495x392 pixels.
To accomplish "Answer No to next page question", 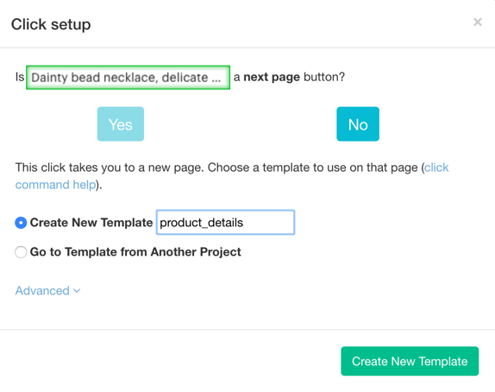I will (x=358, y=124).
